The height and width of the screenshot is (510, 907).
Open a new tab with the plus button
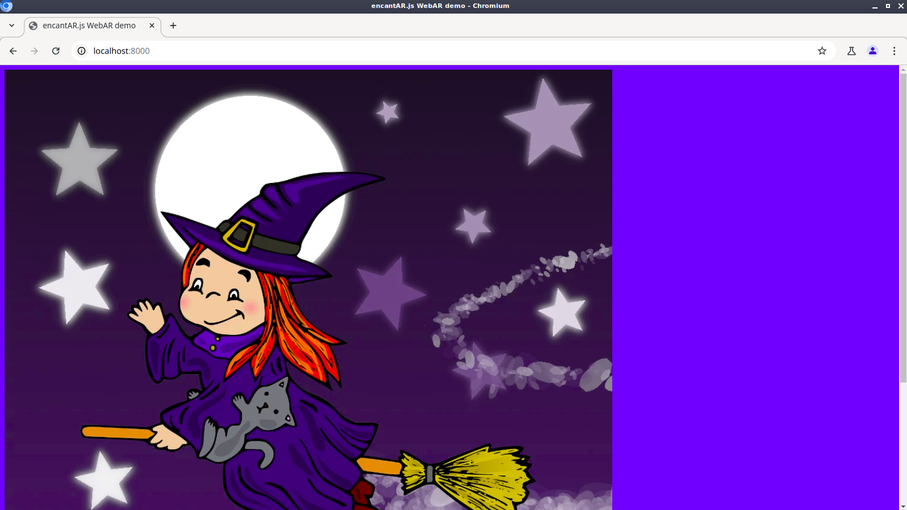tap(173, 25)
